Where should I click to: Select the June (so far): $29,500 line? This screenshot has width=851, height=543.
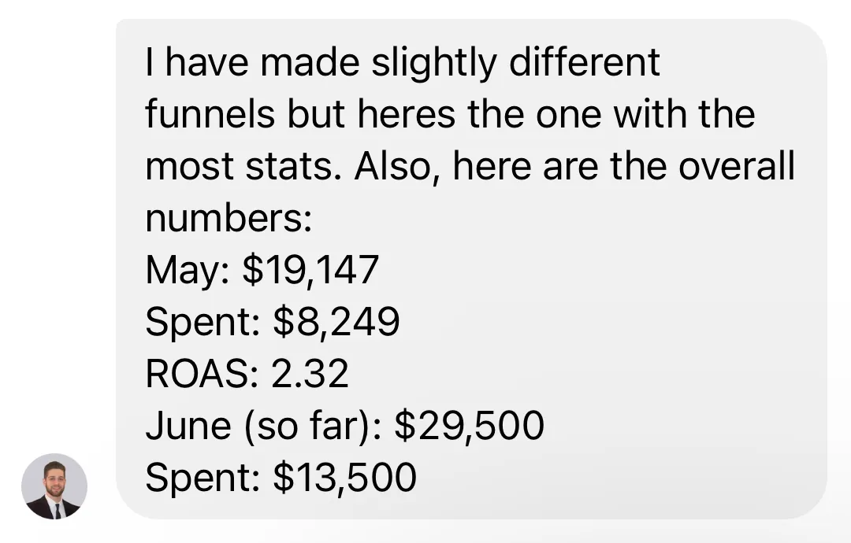click(344, 426)
